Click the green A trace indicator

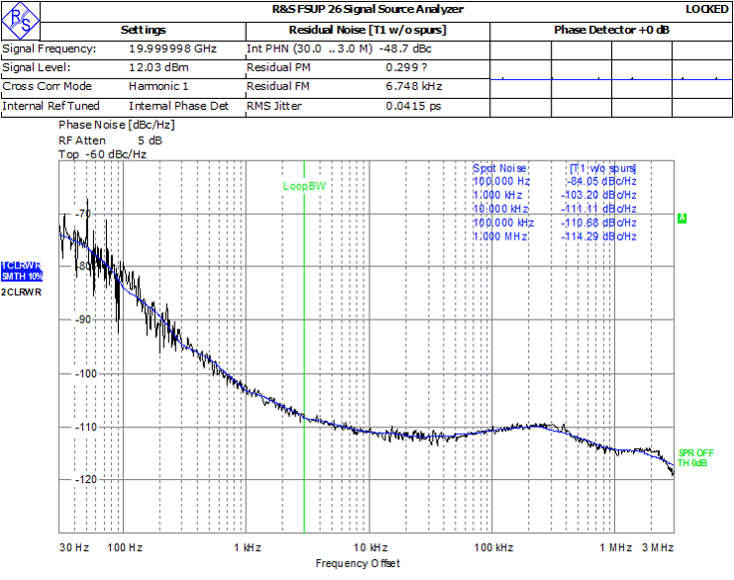pyautogui.click(x=682, y=218)
